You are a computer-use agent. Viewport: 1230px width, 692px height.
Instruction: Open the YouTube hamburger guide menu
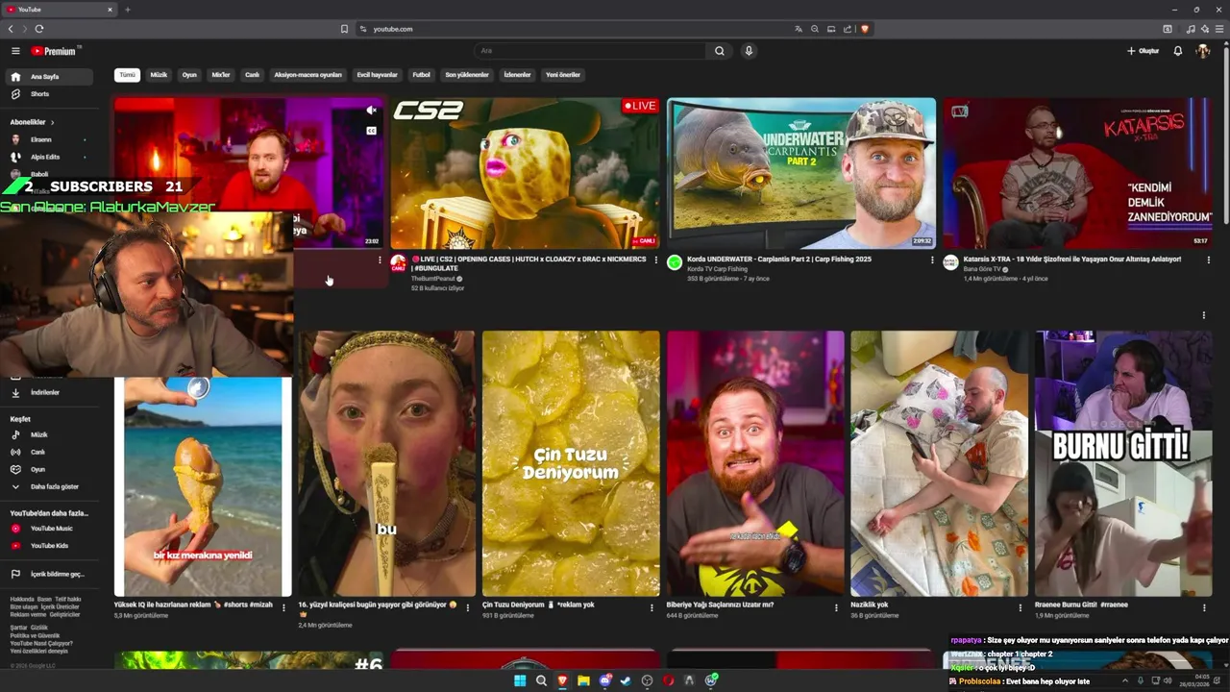(15, 51)
